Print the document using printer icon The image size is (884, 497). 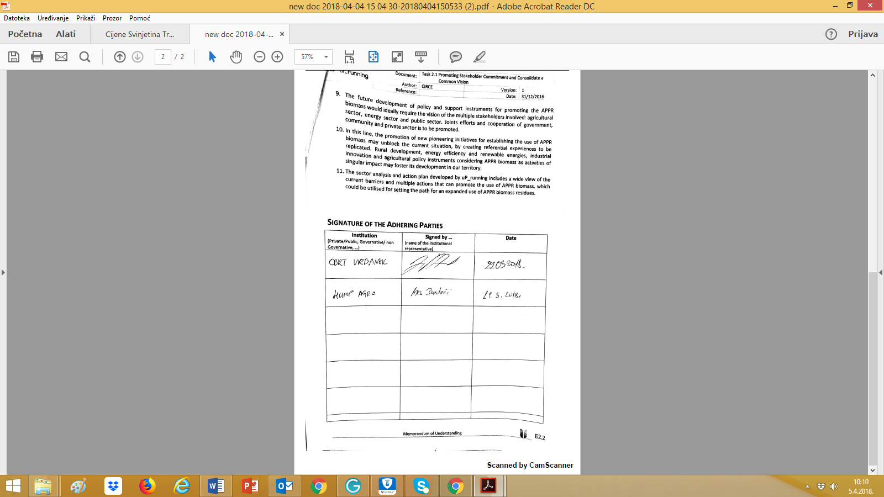point(37,57)
